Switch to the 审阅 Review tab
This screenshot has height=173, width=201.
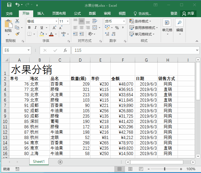click(107, 14)
